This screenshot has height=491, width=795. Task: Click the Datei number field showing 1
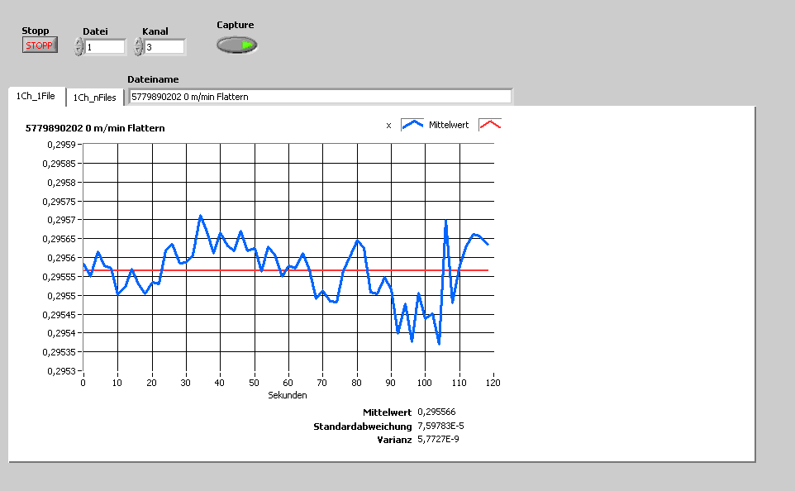(x=105, y=47)
